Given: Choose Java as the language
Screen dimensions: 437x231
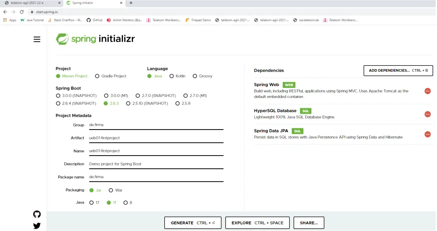Looking at the screenshot, I should [155, 76].
